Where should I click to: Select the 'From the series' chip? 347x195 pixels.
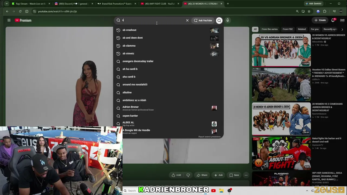click(269, 29)
